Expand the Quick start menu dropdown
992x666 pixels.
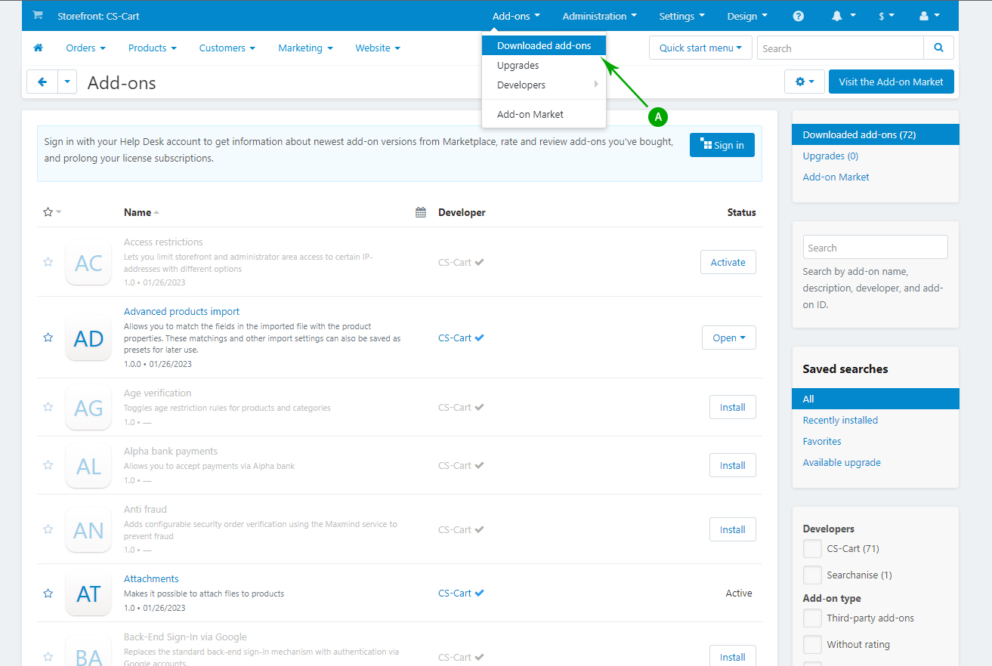coord(700,48)
